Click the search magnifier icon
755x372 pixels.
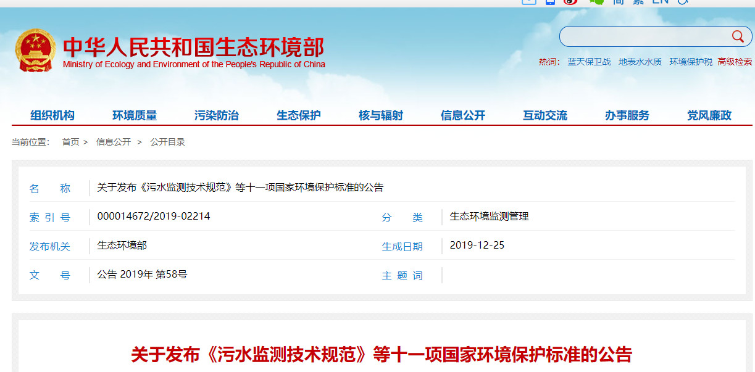tap(738, 36)
